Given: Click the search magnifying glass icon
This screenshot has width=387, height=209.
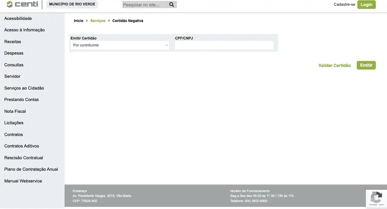Looking at the screenshot, I should click(x=171, y=5).
